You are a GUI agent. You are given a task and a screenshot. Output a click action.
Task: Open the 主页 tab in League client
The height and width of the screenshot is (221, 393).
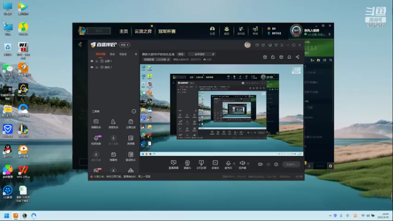click(124, 31)
